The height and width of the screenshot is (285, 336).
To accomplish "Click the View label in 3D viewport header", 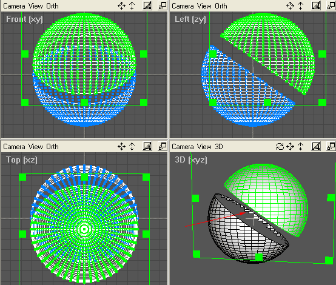I will pos(204,147).
